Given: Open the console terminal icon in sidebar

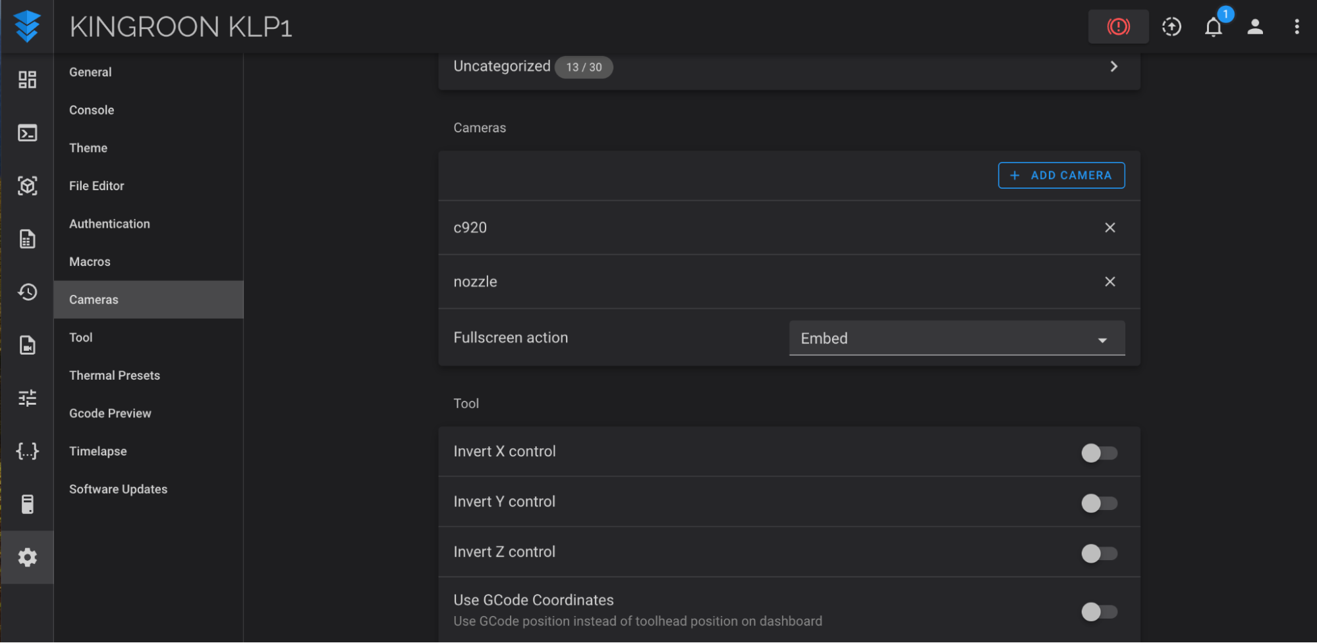Looking at the screenshot, I should [27, 133].
